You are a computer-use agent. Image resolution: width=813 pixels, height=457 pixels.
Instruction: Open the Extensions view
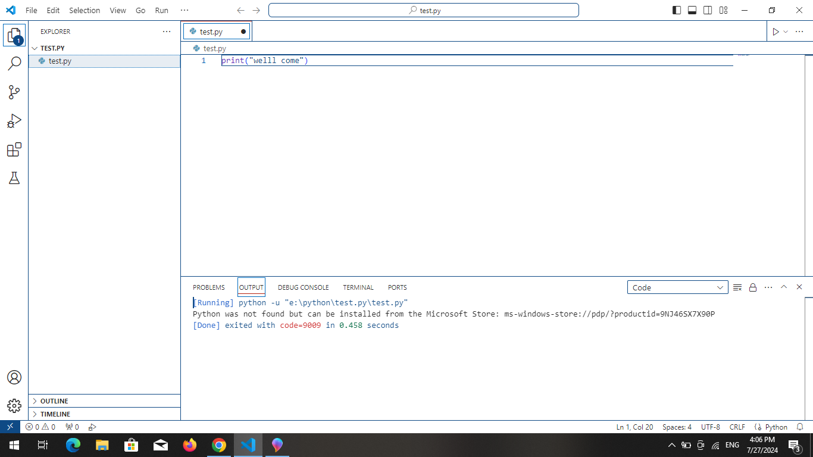click(14, 149)
